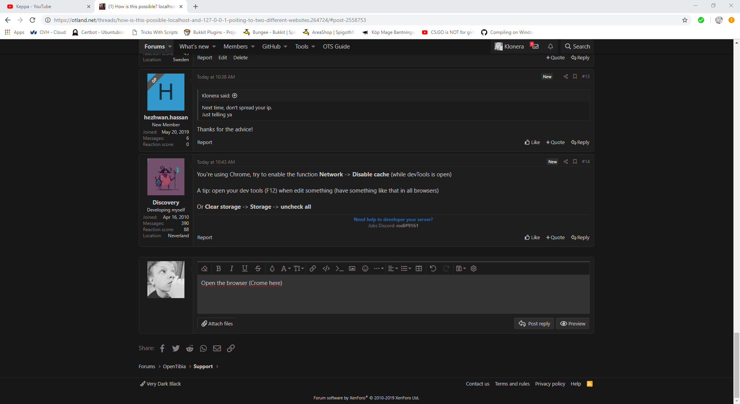Image resolution: width=740 pixels, height=404 pixels.
Task: Bookmark this page with the star icon
Action: pos(685,20)
